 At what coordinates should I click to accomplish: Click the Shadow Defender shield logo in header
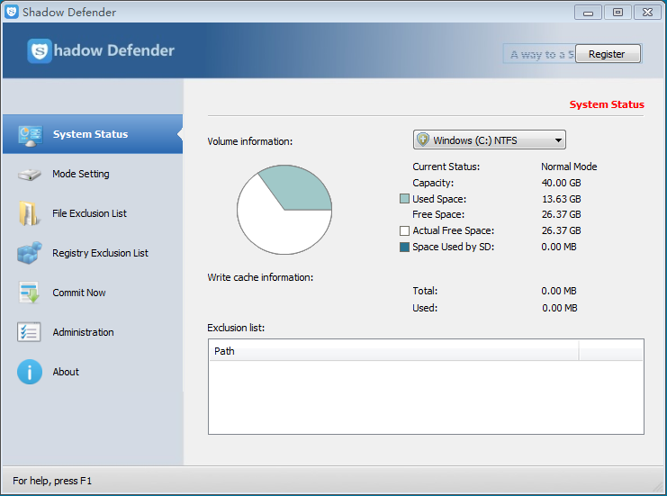click(x=40, y=51)
